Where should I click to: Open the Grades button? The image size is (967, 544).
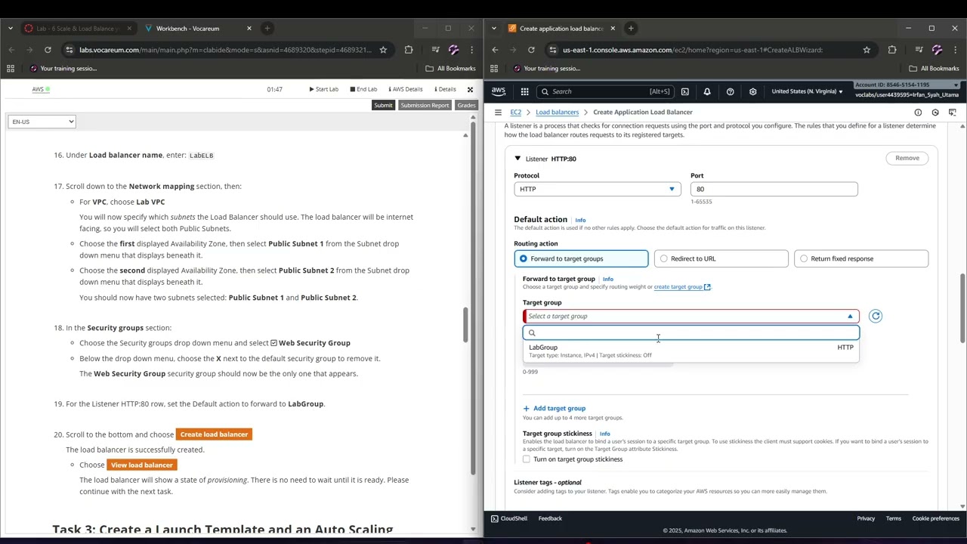[466, 105]
